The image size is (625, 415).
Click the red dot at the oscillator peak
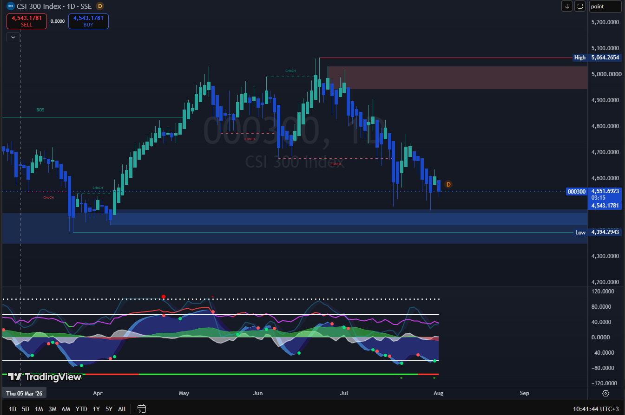click(164, 297)
